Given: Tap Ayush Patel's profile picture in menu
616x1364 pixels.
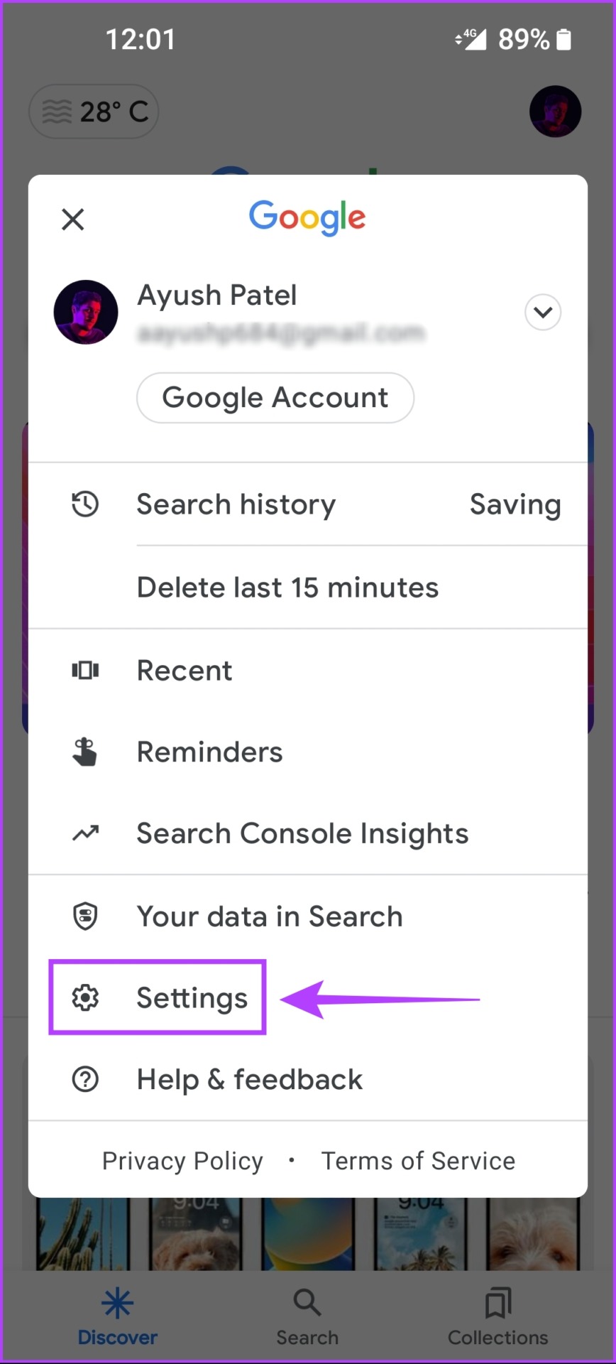Looking at the screenshot, I should click(86, 312).
